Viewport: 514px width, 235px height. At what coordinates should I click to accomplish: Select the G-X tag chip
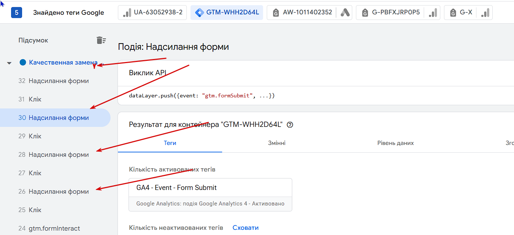[x=468, y=13]
